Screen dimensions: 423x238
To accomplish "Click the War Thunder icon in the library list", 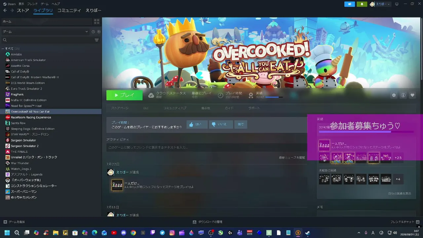I will 8,163.
